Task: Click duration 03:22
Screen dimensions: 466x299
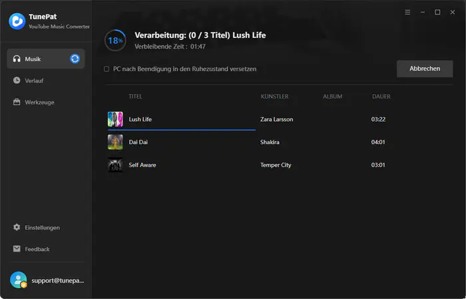Action: click(378, 119)
